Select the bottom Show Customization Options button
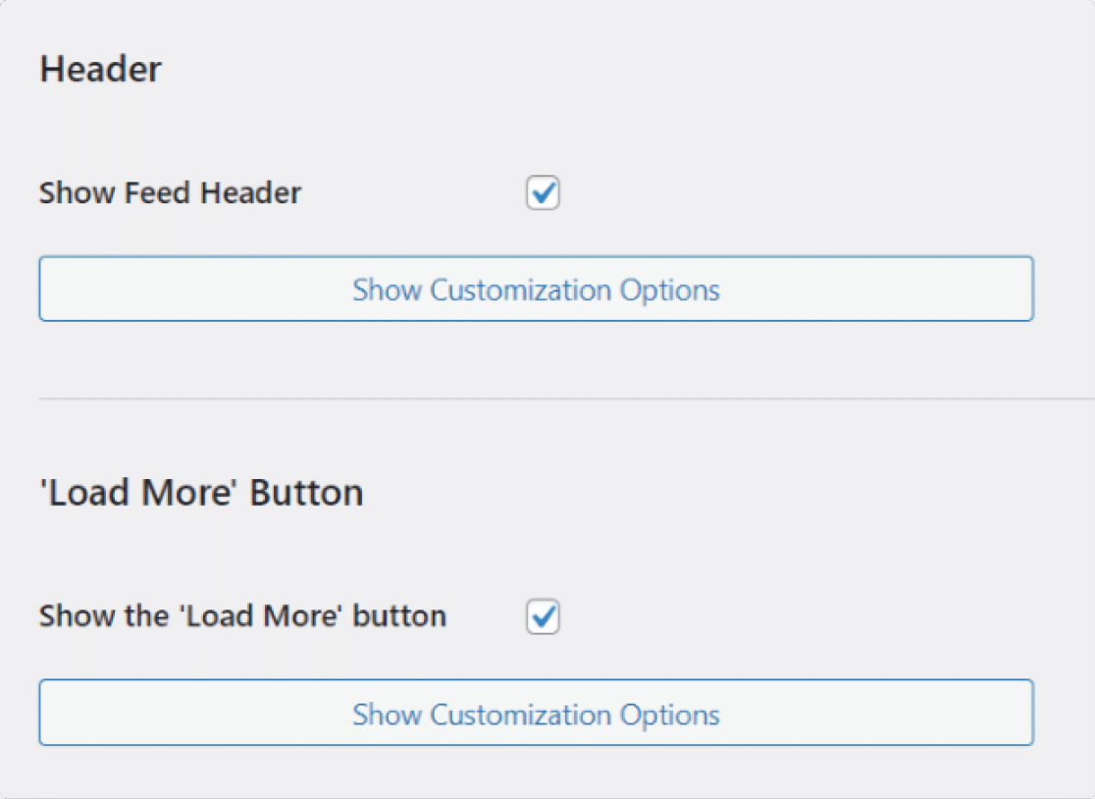The height and width of the screenshot is (799, 1095). pos(537,713)
